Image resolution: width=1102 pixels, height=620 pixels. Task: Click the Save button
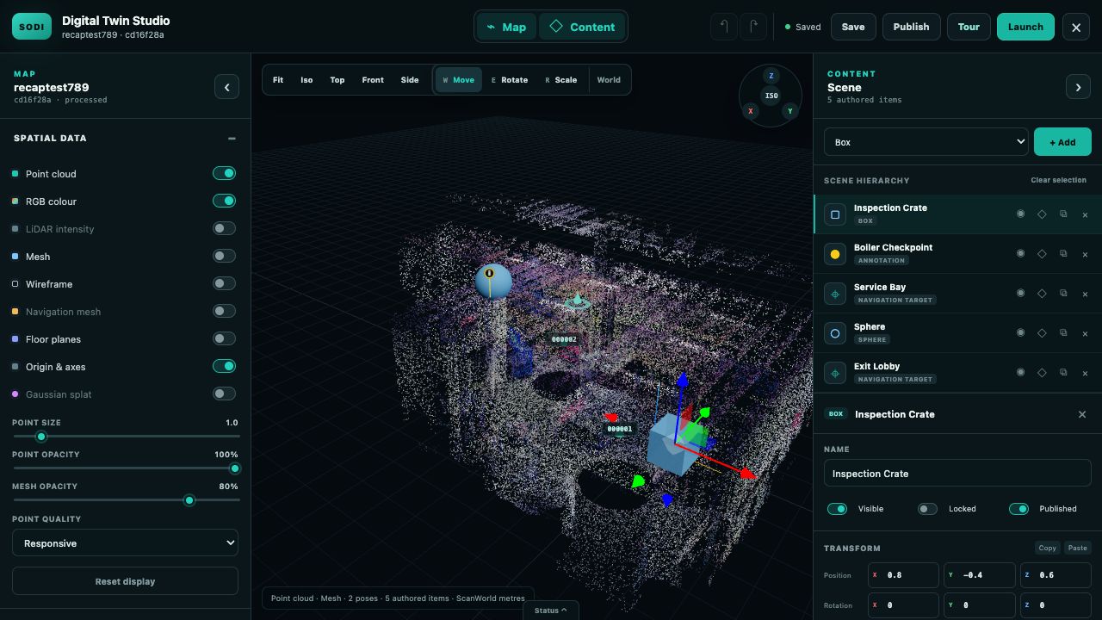pos(853,27)
